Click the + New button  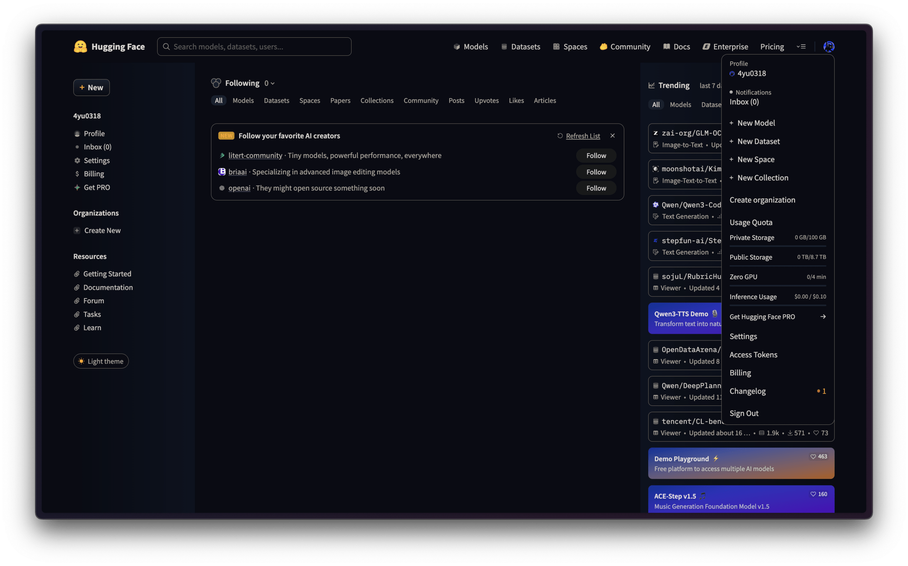pos(91,88)
